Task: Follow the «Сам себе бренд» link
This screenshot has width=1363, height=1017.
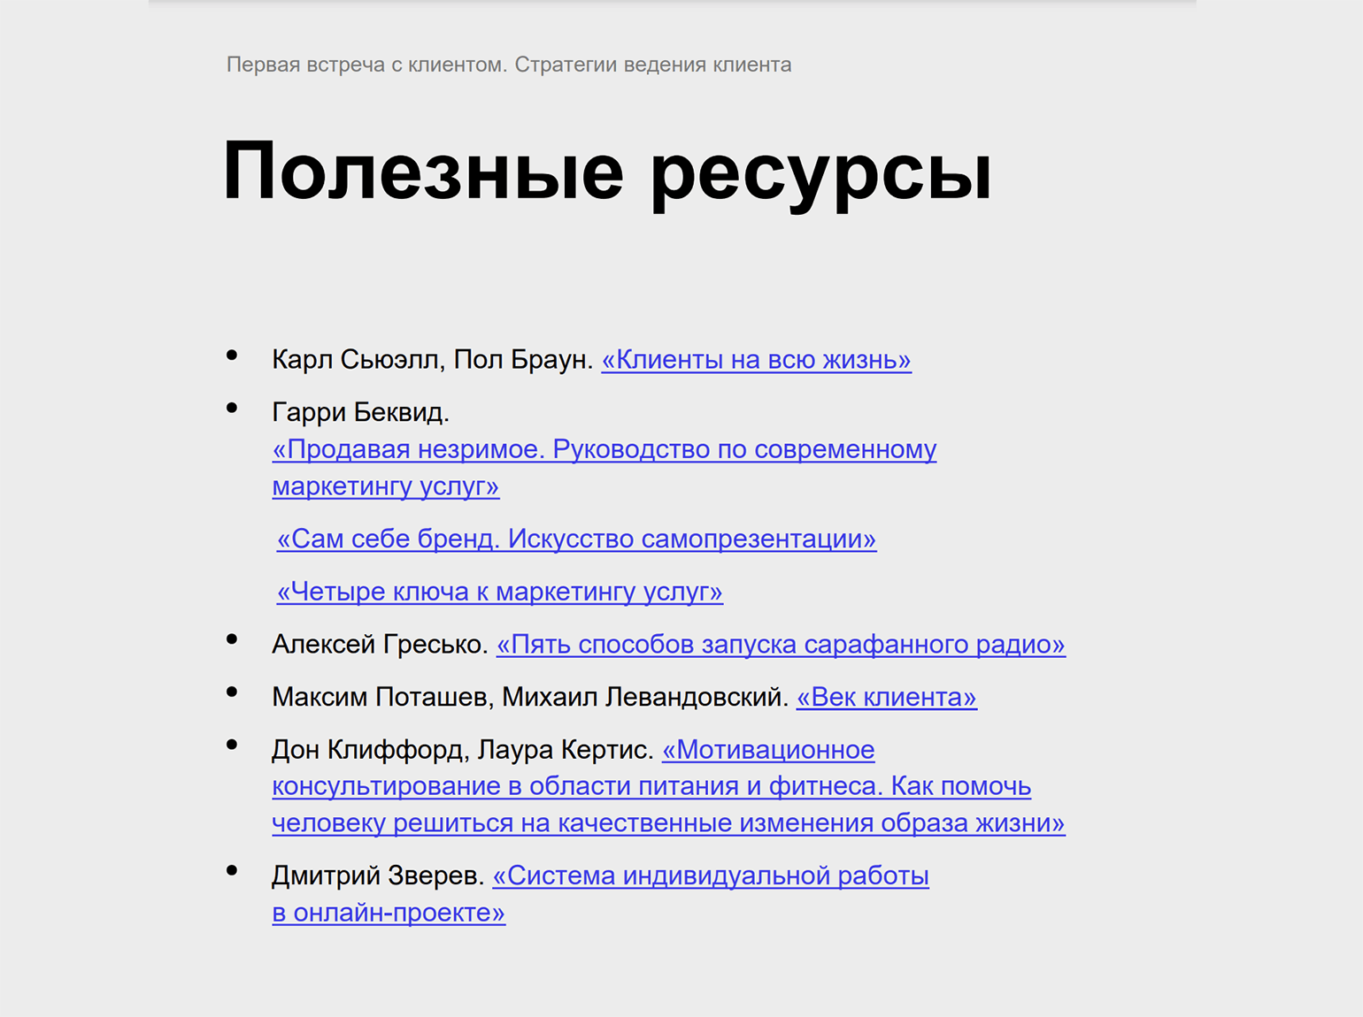Action: point(576,539)
